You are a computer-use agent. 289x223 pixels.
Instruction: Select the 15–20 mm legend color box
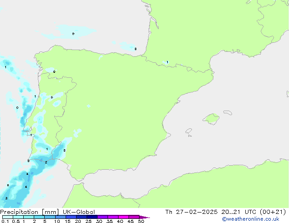coord(71,217)
